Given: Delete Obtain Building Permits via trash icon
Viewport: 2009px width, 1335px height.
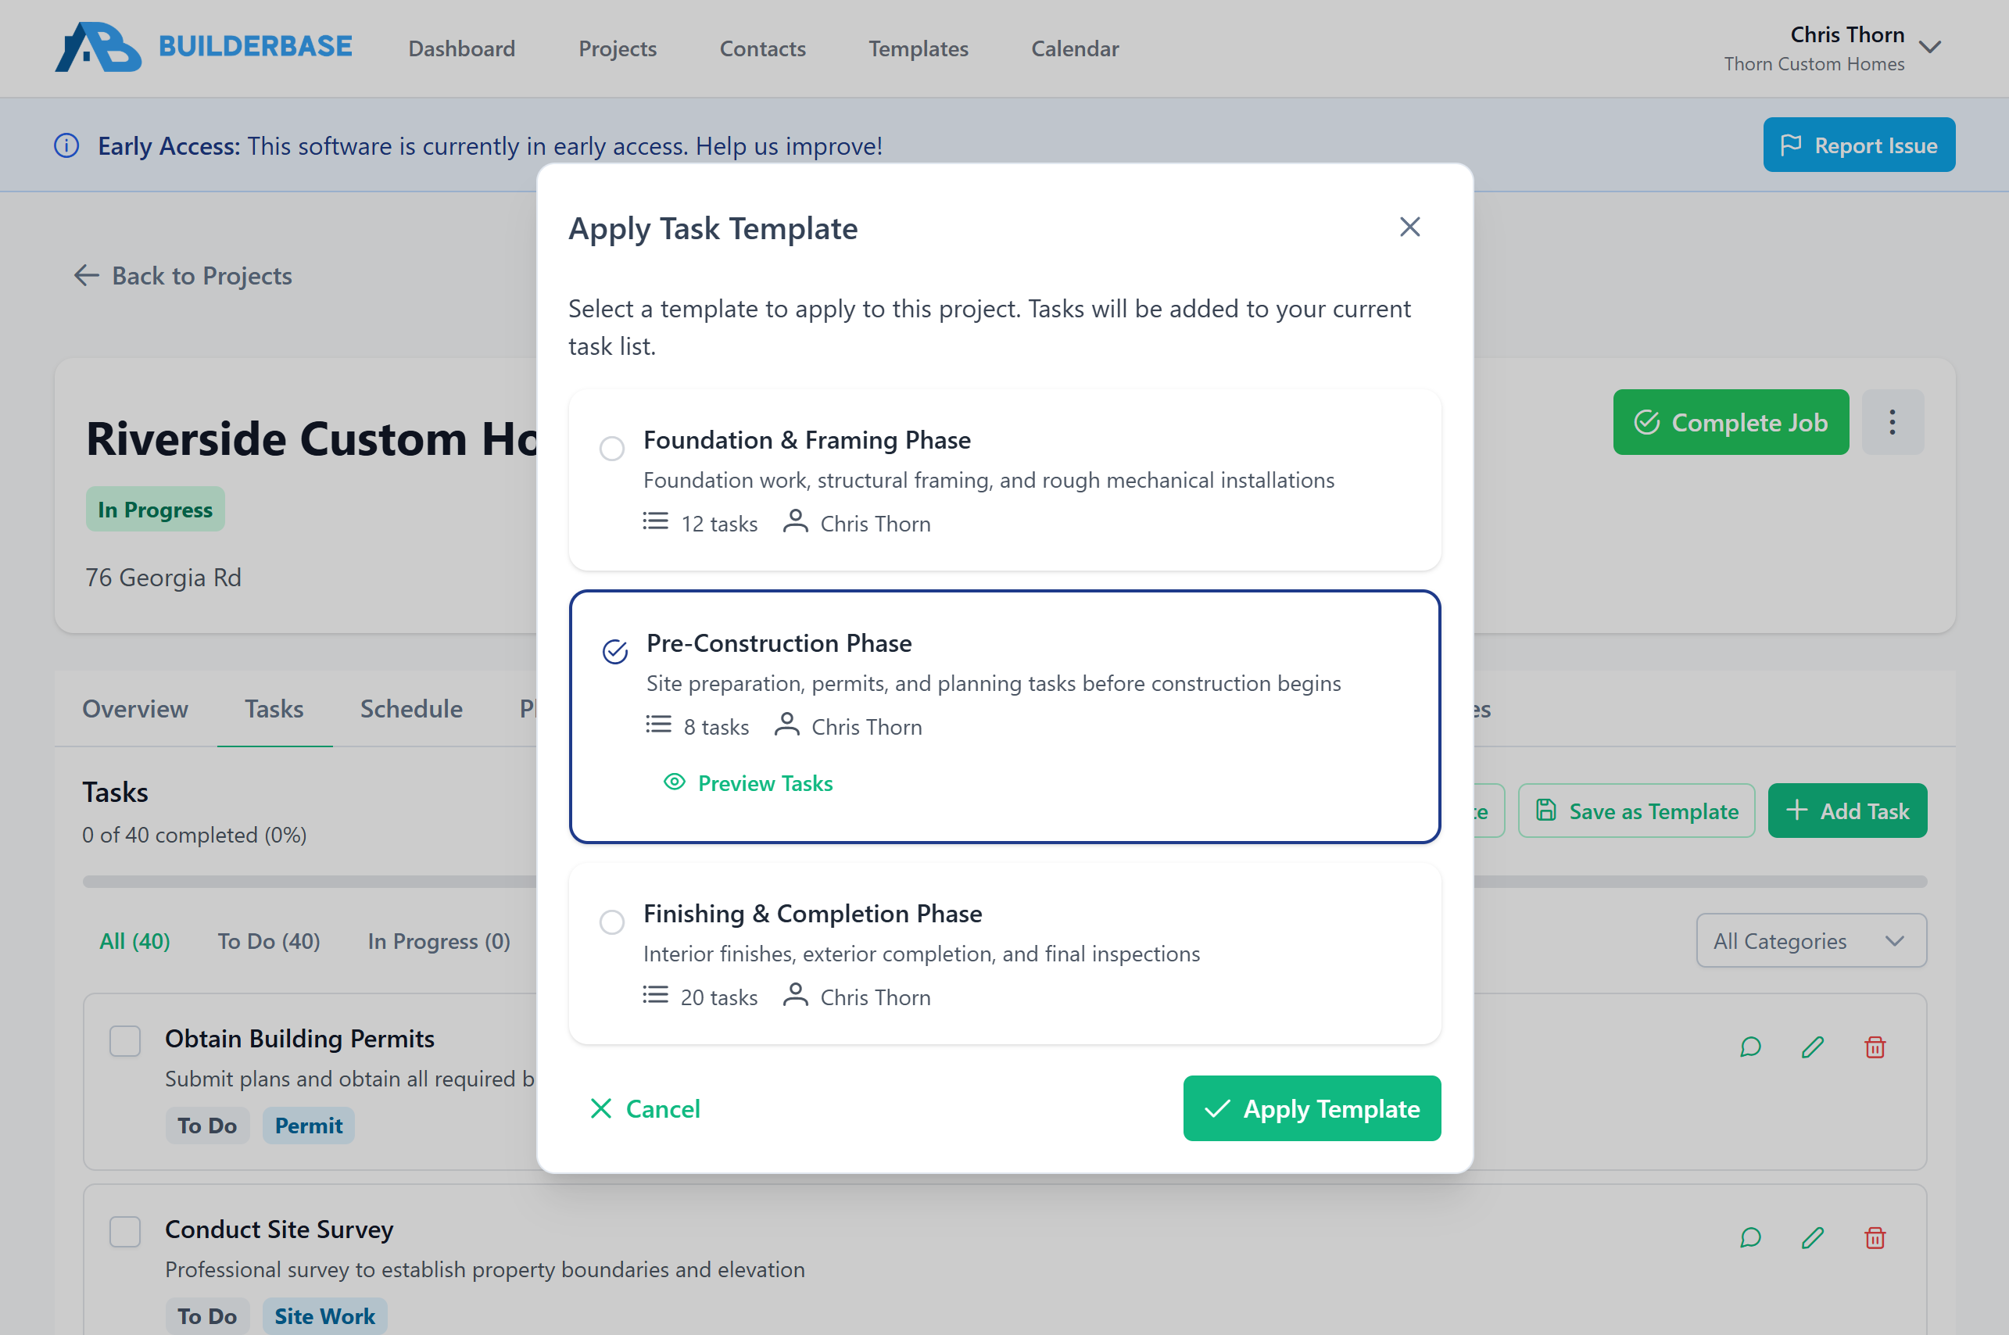Looking at the screenshot, I should tap(1875, 1047).
